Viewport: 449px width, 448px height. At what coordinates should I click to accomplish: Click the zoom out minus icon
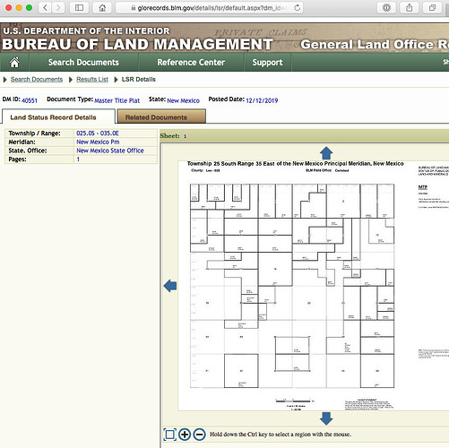[199, 435]
